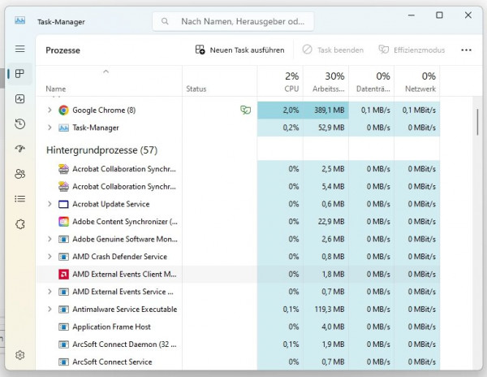The height and width of the screenshot is (377, 487).
Task: Expand the Google Chrome process group
Action: 50,110
